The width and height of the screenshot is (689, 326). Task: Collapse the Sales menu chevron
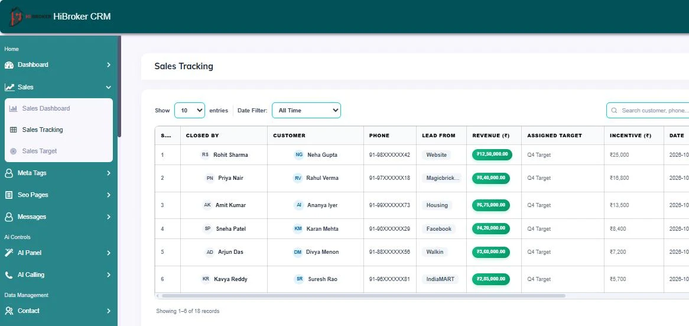(109, 88)
